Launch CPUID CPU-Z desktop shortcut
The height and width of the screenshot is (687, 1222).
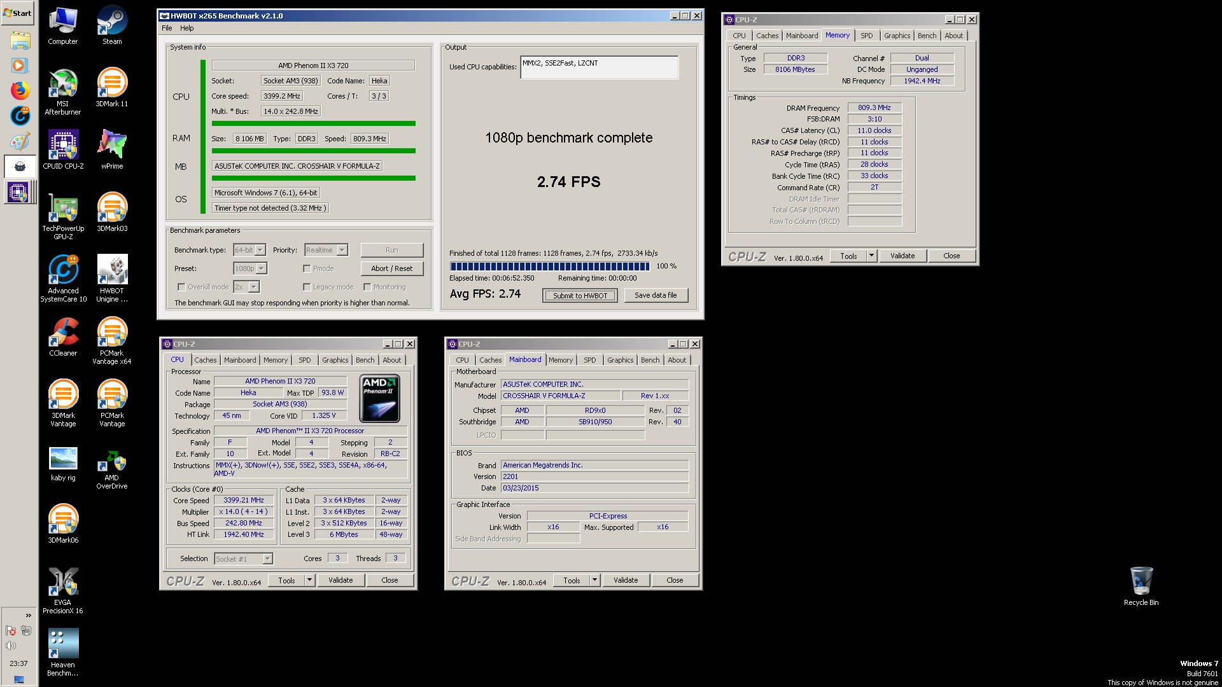63,150
